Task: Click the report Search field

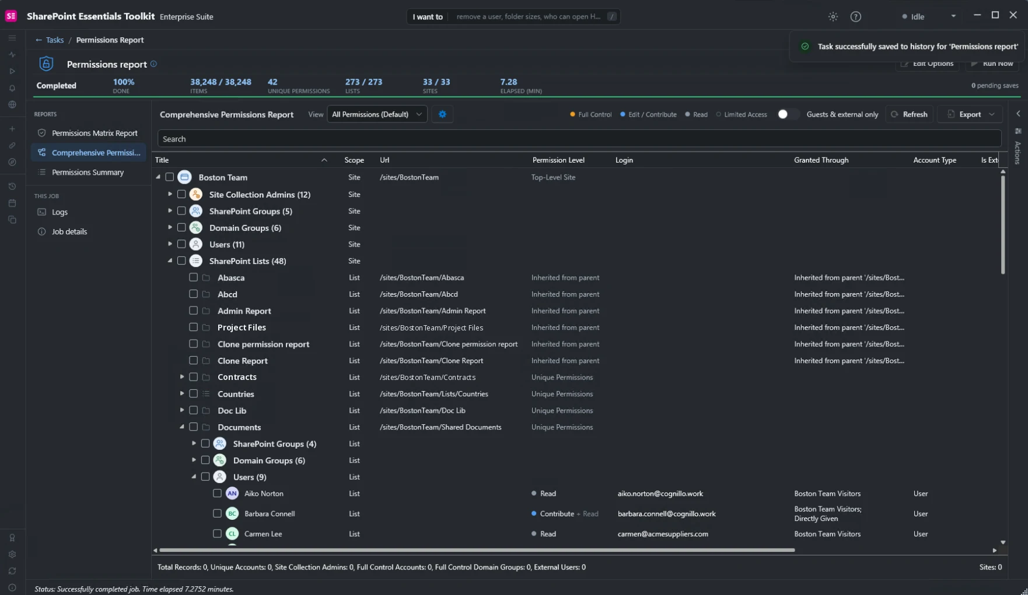Action: (579, 139)
